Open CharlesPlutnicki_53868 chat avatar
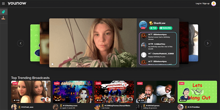The height and width of the screenshot is (110, 220). (x=144, y=55)
